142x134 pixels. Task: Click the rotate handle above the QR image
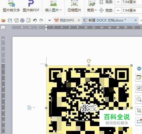(x=89, y=61)
